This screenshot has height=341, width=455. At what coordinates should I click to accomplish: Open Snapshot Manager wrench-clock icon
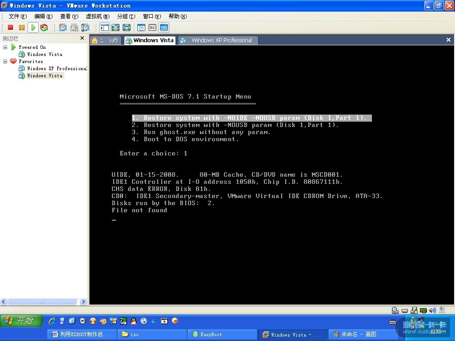(x=85, y=28)
